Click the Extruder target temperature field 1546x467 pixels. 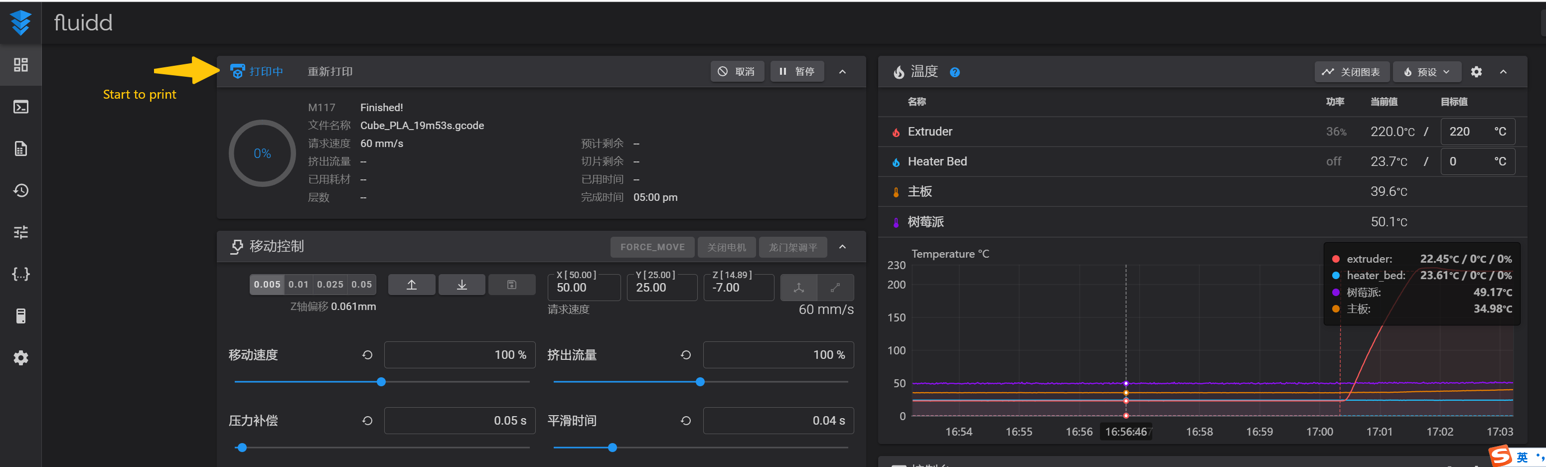coord(1472,131)
